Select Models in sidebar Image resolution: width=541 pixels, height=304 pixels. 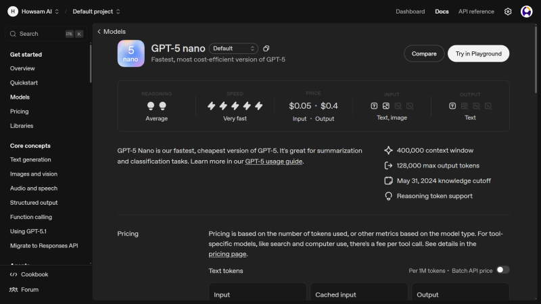(x=20, y=97)
